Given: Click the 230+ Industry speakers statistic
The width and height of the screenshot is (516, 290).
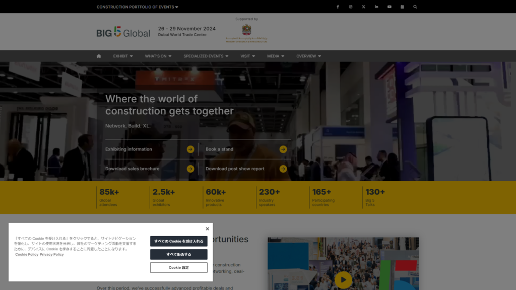Looking at the screenshot, I should [270, 197].
